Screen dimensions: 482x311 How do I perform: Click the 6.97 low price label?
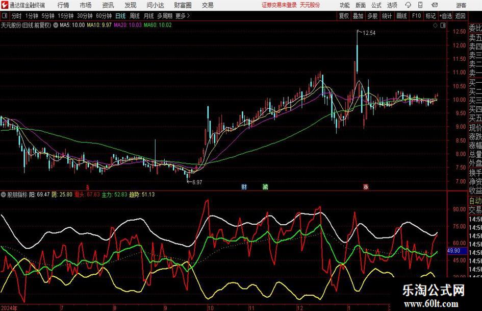[197, 182]
